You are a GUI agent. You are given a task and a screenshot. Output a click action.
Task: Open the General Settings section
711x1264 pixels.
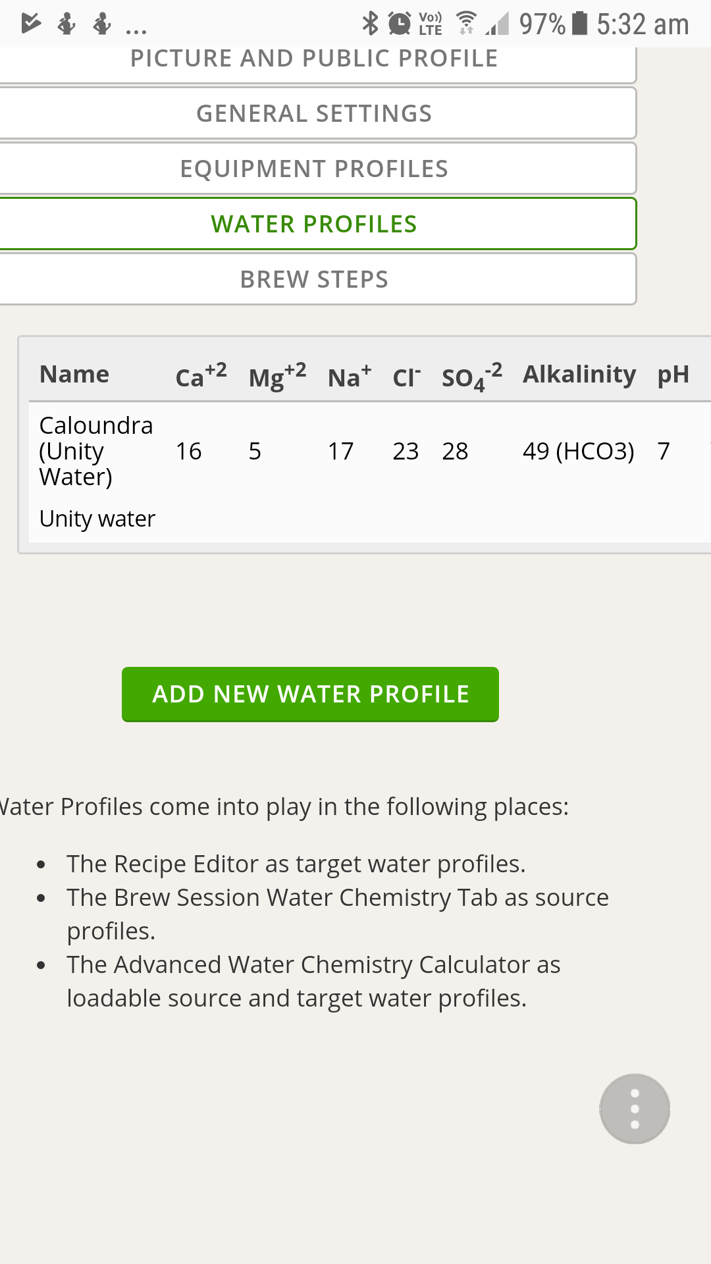[x=314, y=113]
